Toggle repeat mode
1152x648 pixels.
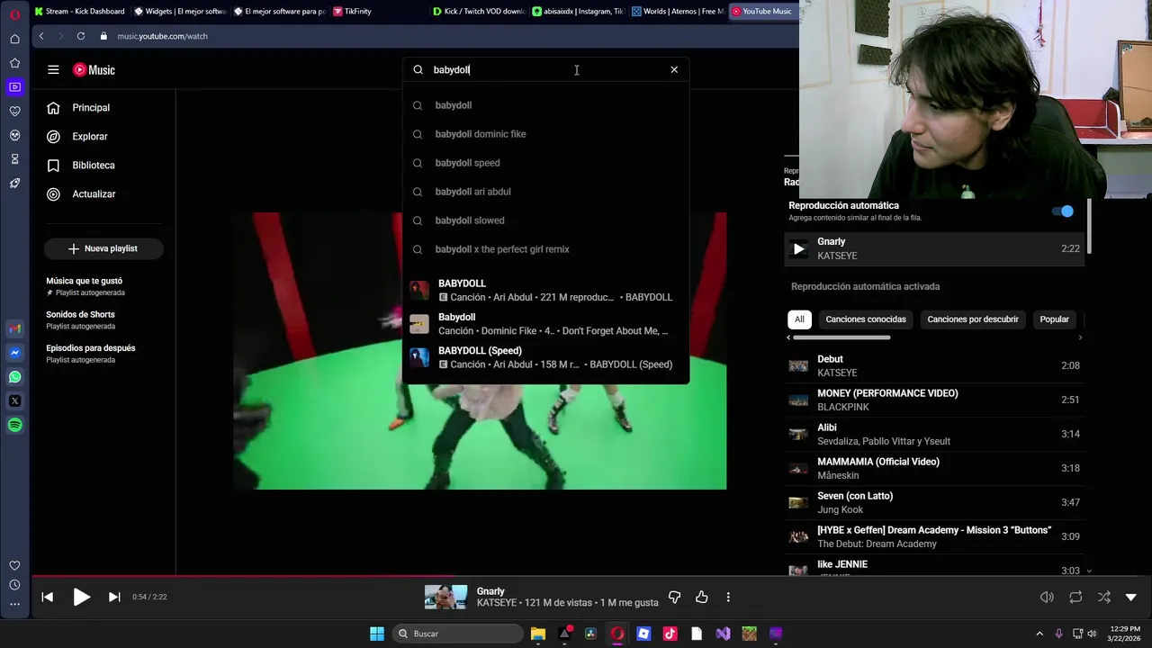(1075, 597)
